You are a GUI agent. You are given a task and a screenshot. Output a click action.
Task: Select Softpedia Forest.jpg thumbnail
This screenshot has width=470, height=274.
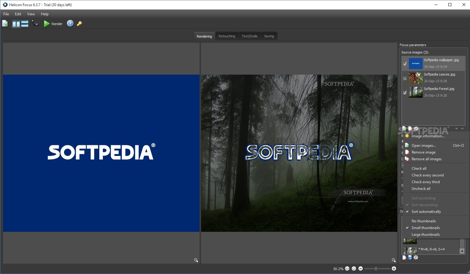tap(416, 92)
